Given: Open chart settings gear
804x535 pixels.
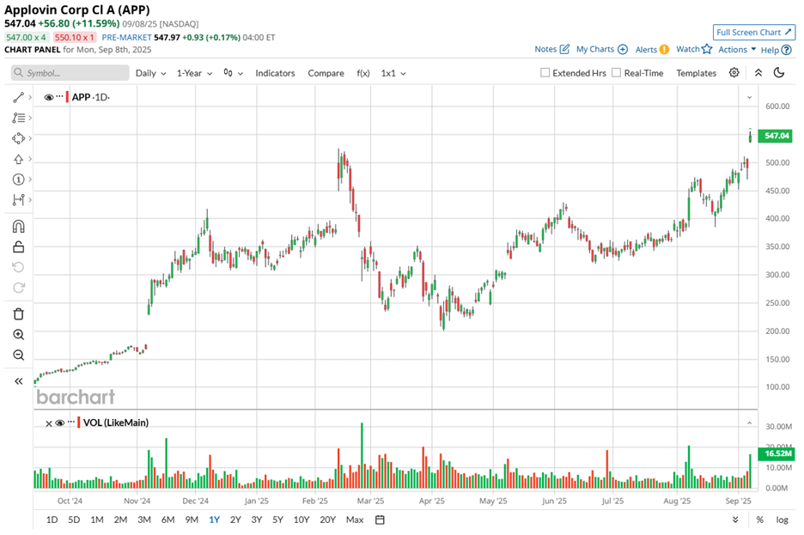Looking at the screenshot, I should click(734, 73).
